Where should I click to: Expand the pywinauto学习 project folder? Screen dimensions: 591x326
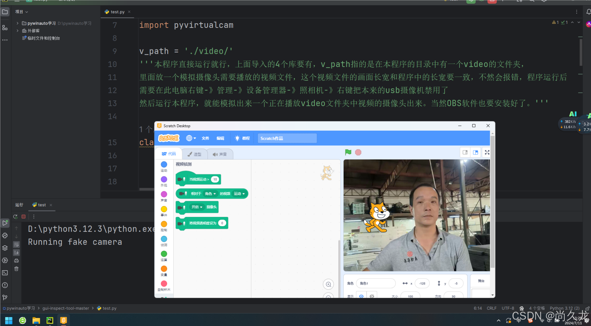coord(18,23)
